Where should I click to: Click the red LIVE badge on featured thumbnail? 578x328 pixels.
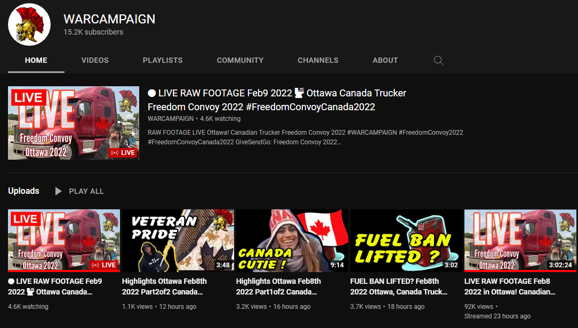[123, 153]
